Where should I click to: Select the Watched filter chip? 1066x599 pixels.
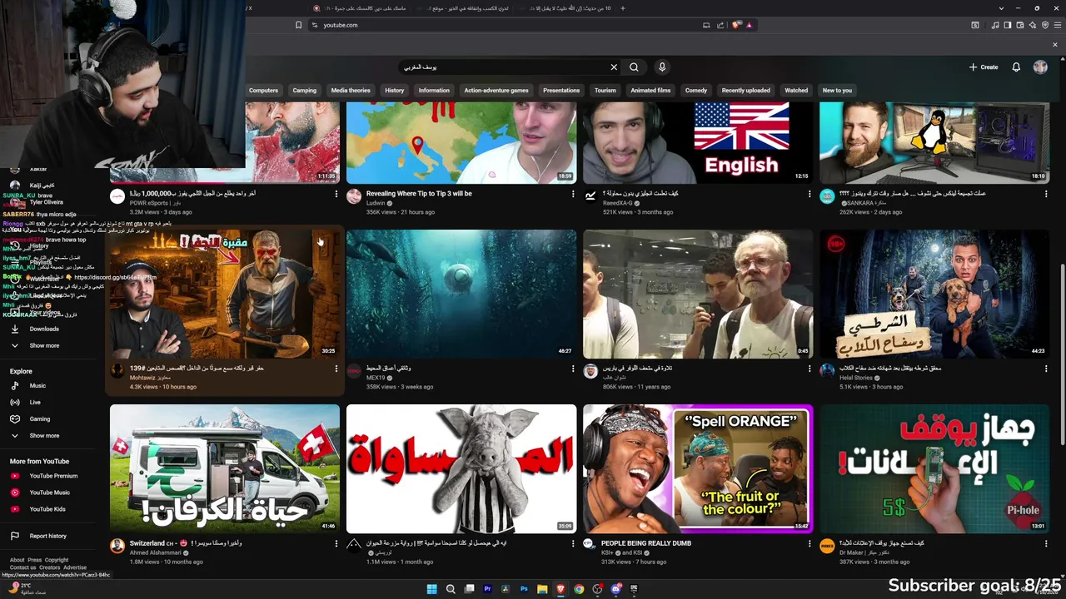coord(796,90)
